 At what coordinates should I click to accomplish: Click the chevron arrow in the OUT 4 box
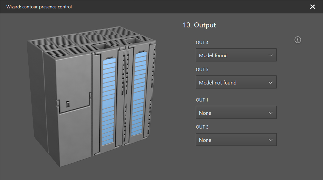coord(270,55)
